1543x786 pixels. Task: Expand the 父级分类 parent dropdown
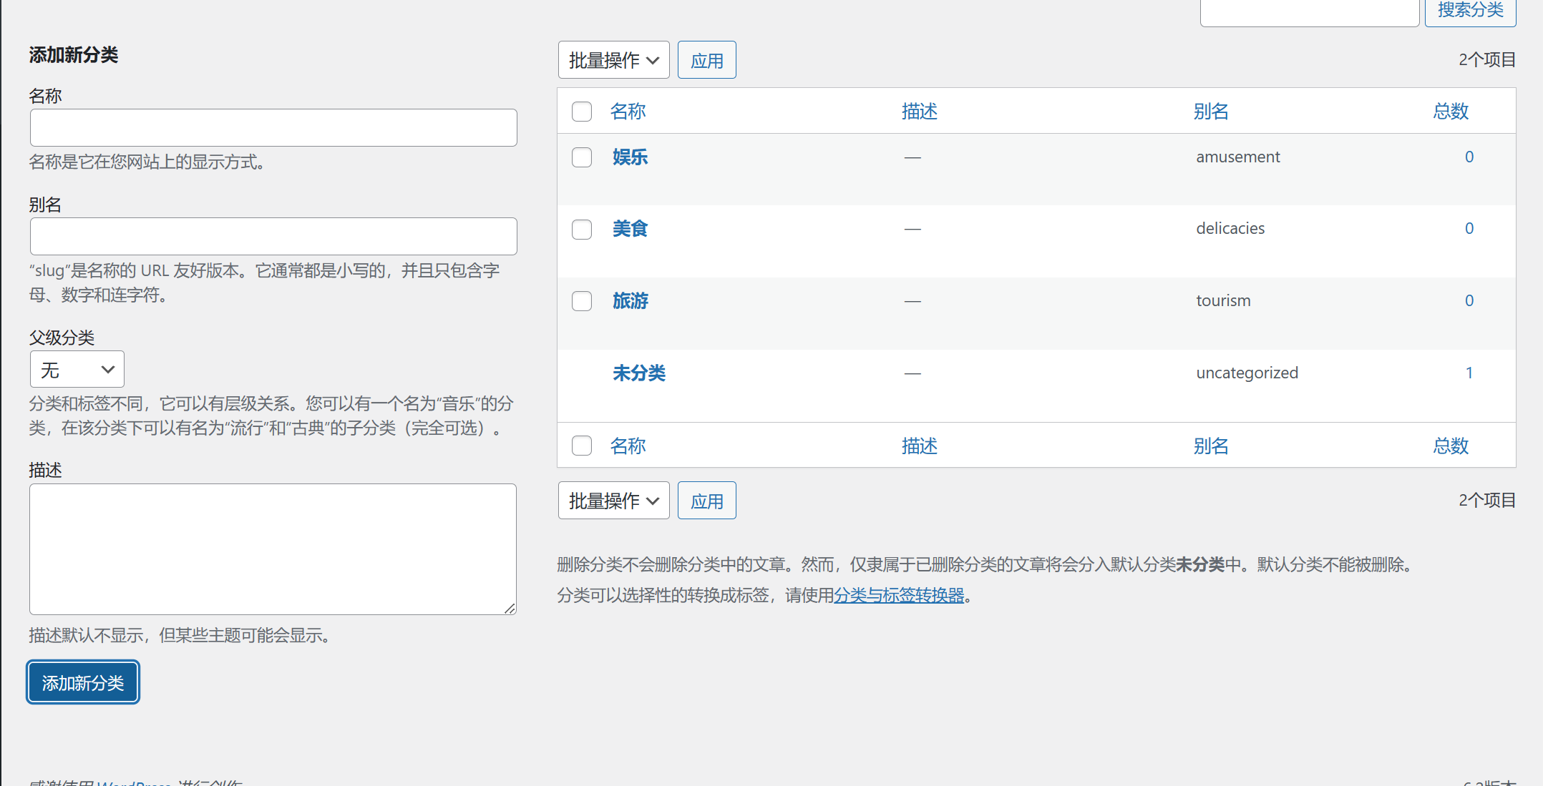(x=77, y=370)
